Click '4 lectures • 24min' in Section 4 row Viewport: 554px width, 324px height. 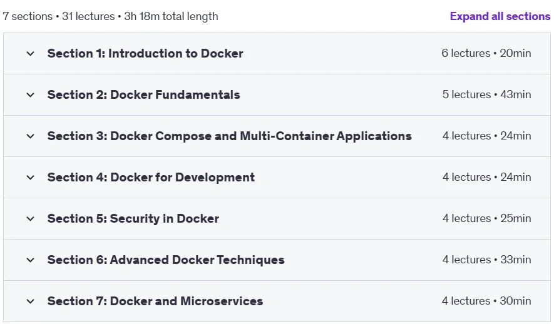coord(486,177)
